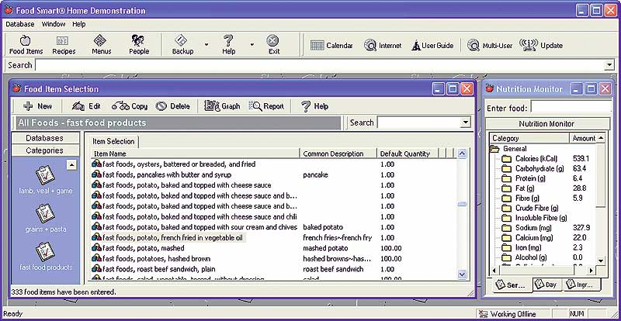Click Amount column header in Nutrition Monitor
Screen dimensions: 621x321
[x=583, y=138]
